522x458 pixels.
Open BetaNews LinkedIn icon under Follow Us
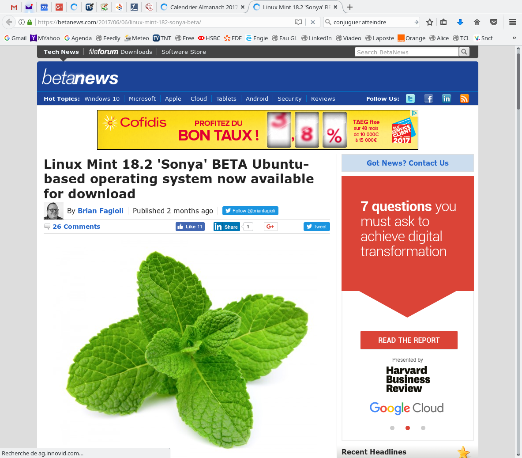446,98
